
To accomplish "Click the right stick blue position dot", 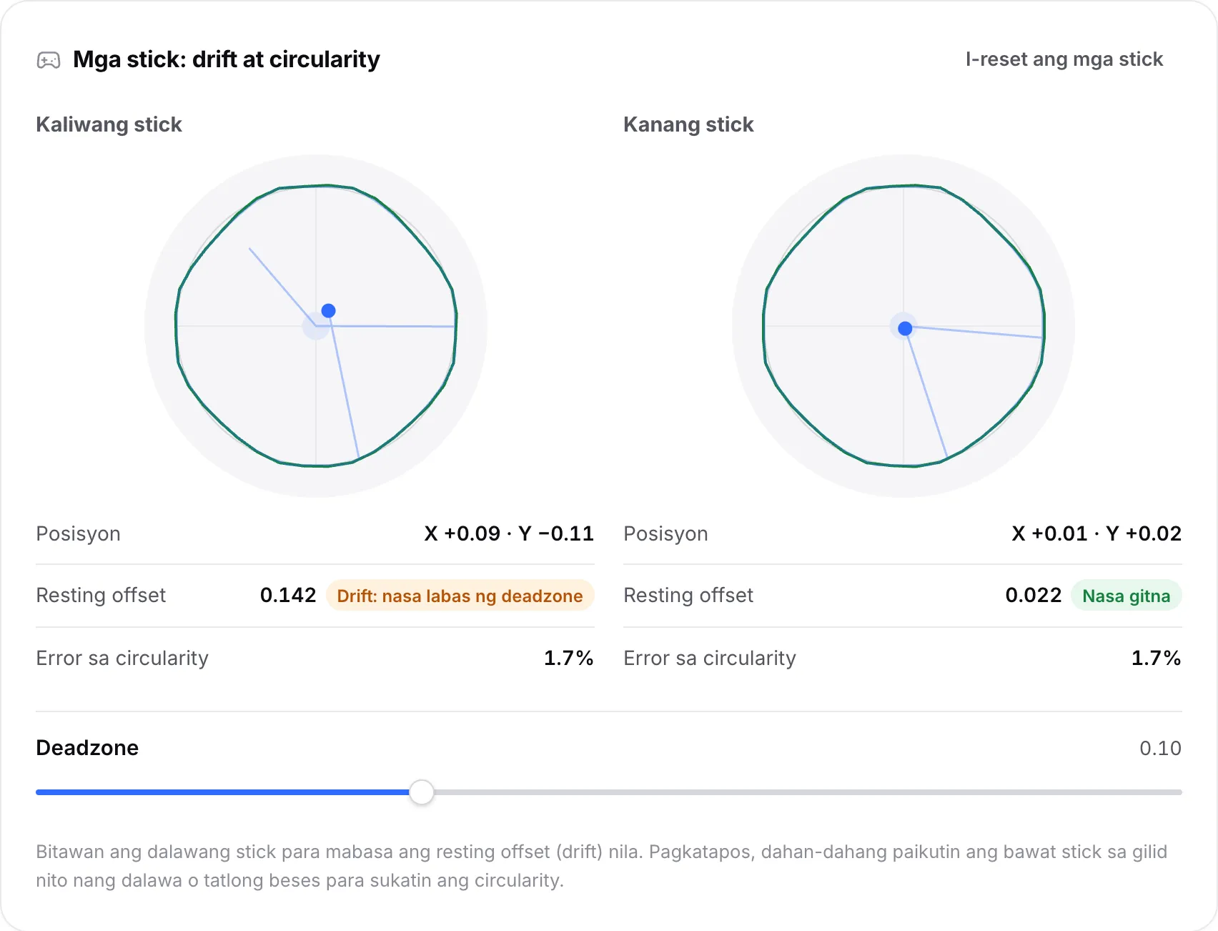I will pos(905,328).
